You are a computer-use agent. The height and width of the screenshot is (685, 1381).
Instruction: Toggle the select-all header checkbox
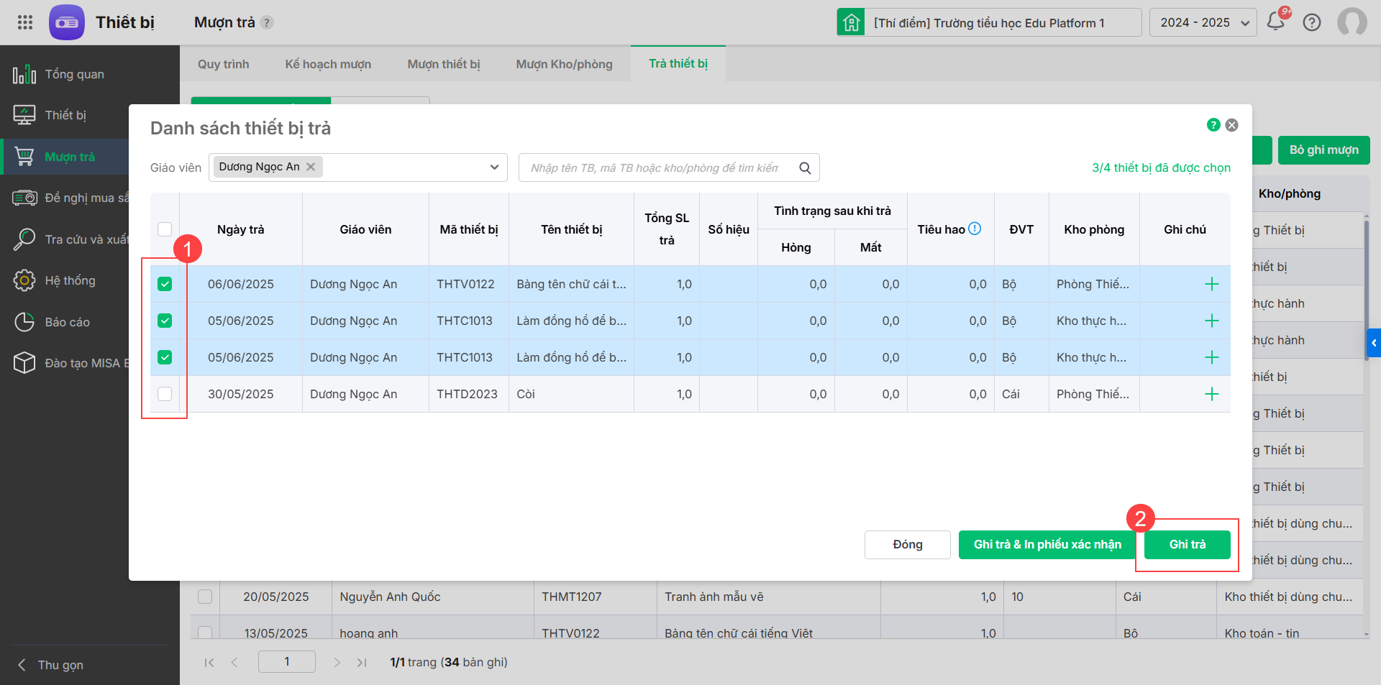click(165, 229)
